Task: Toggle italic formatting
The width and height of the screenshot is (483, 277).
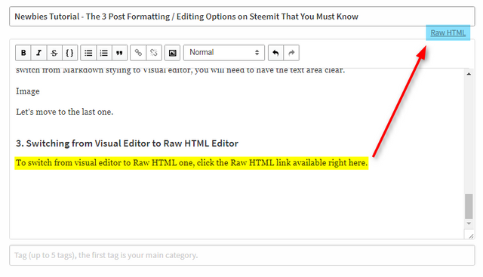Action: pyautogui.click(x=38, y=53)
